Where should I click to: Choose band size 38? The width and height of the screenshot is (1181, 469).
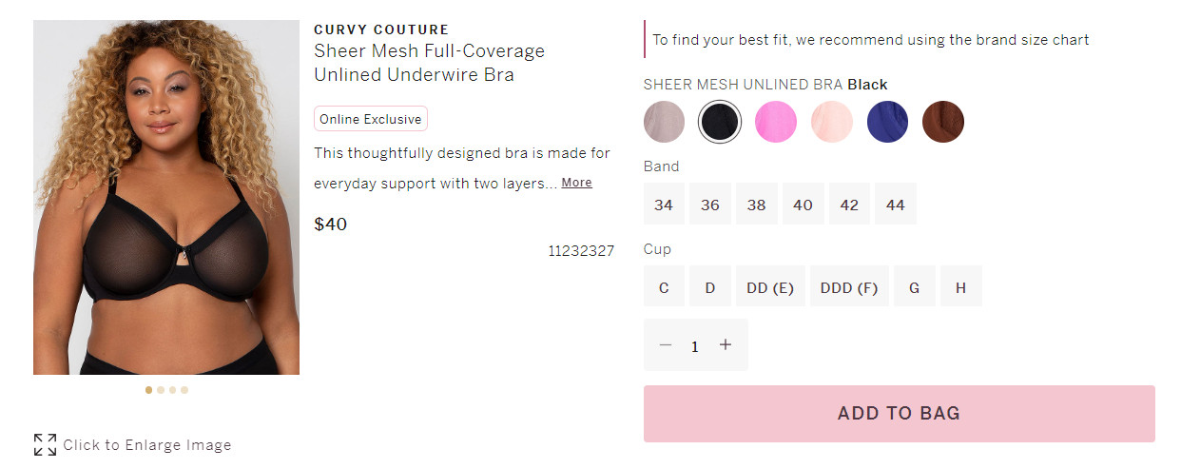click(x=757, y=205)
